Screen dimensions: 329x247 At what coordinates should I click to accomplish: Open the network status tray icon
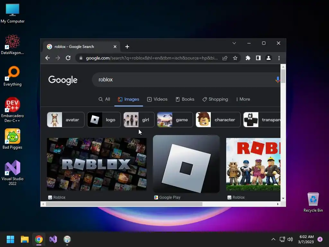(x=282, y=239)
